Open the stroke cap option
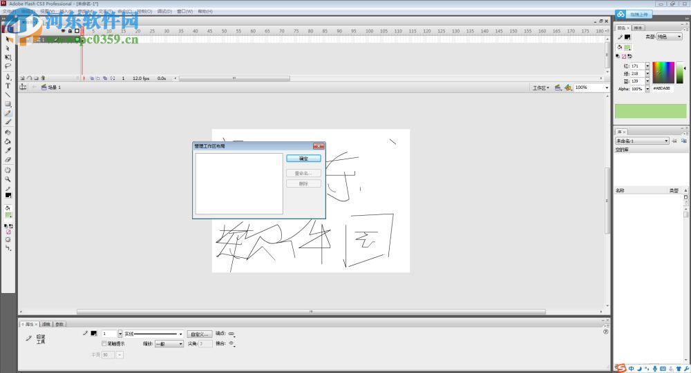This screenshot has height=373, width=691. [x=231, y=334]
